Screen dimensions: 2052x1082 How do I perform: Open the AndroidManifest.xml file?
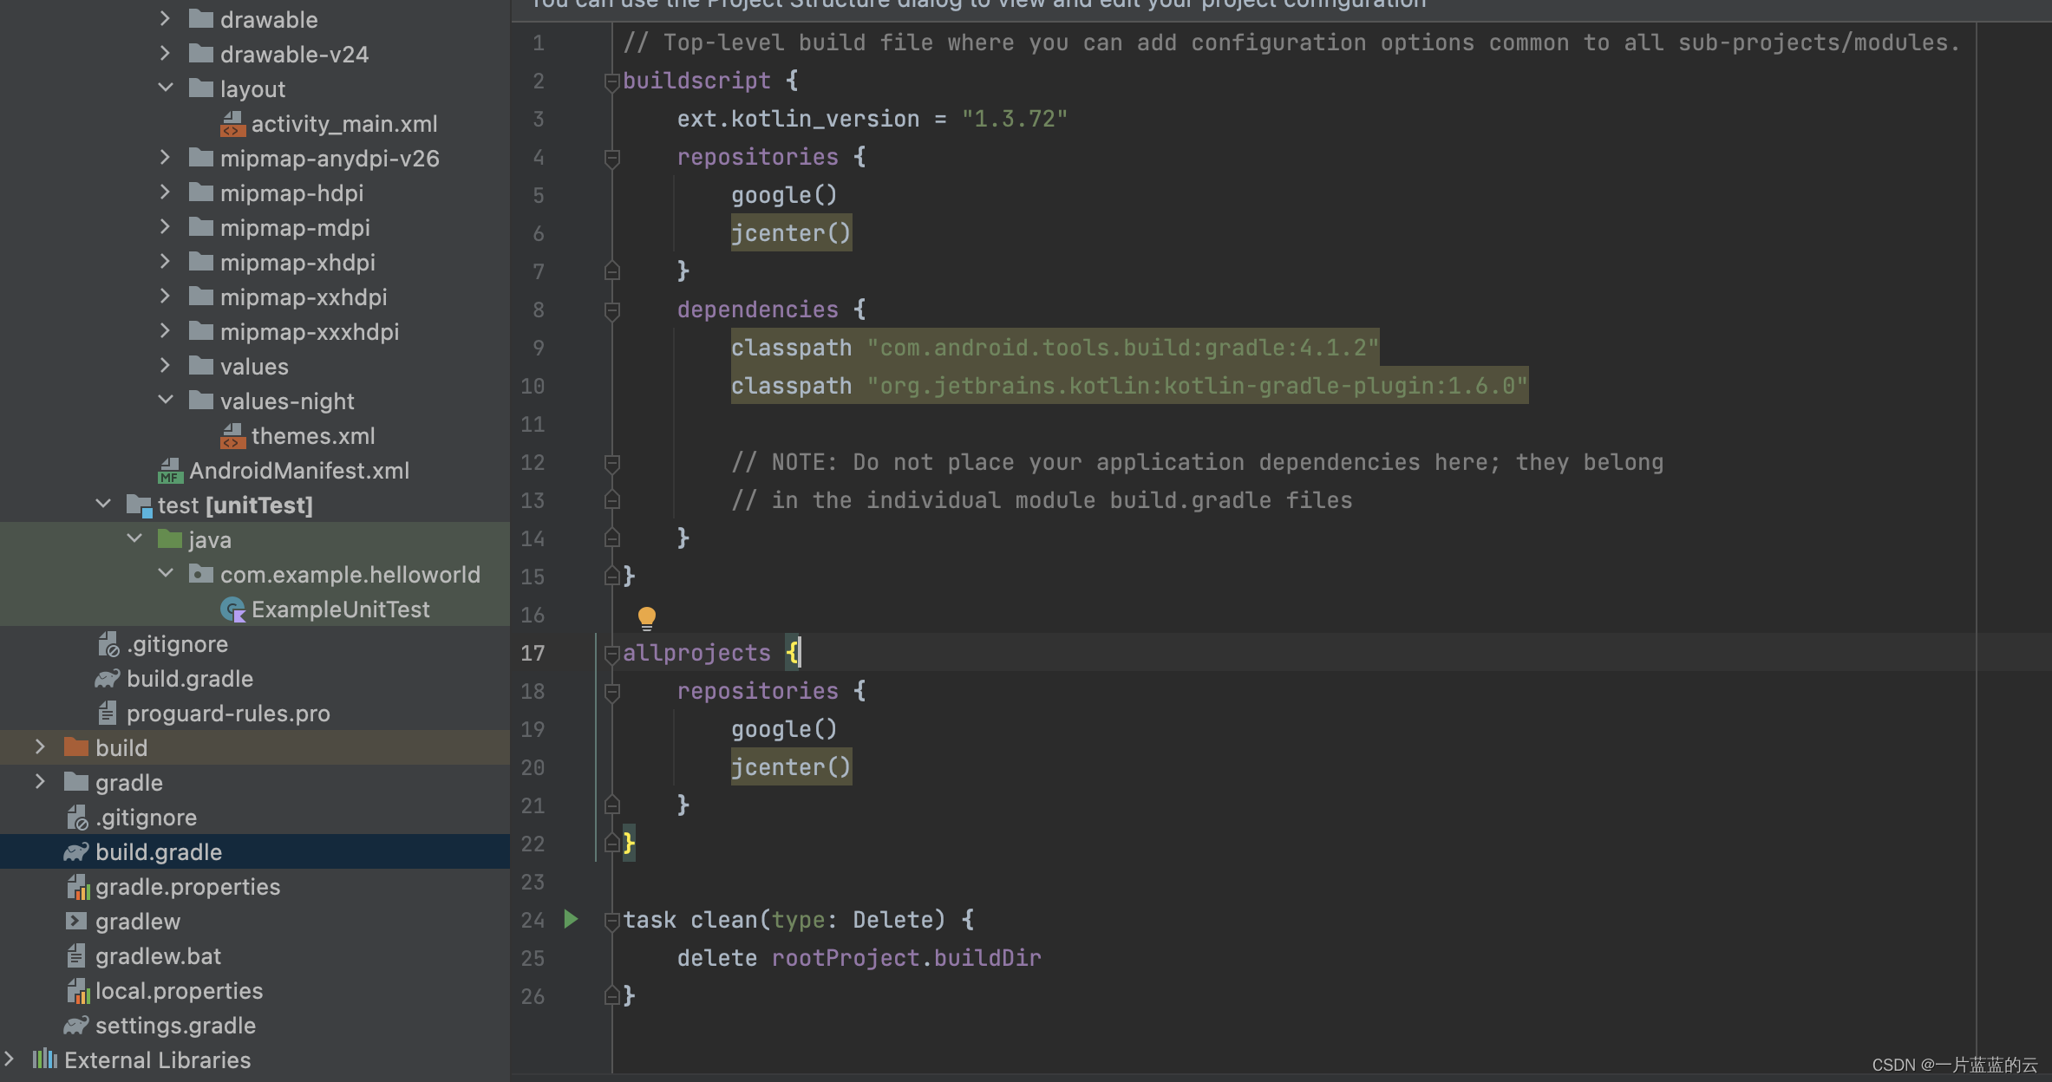point(299,470)
